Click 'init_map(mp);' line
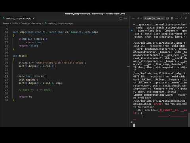The width and height of the screenshot is (190, 143). click(x=28, y=80)
